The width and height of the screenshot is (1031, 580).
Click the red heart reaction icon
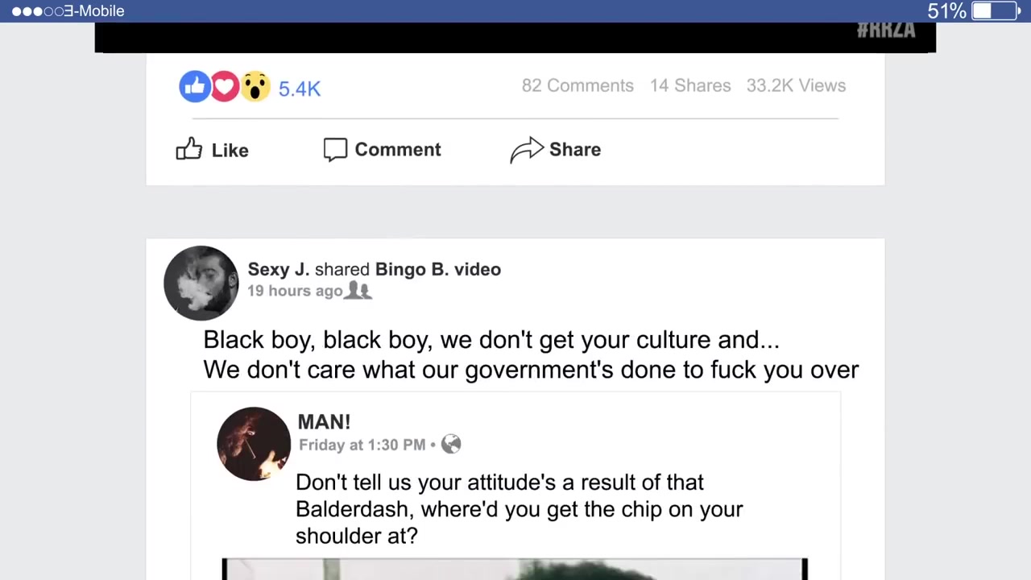pyautogui.click(x=225, y=86)
